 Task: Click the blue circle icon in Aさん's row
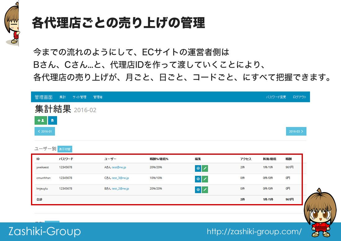[198, 168]
